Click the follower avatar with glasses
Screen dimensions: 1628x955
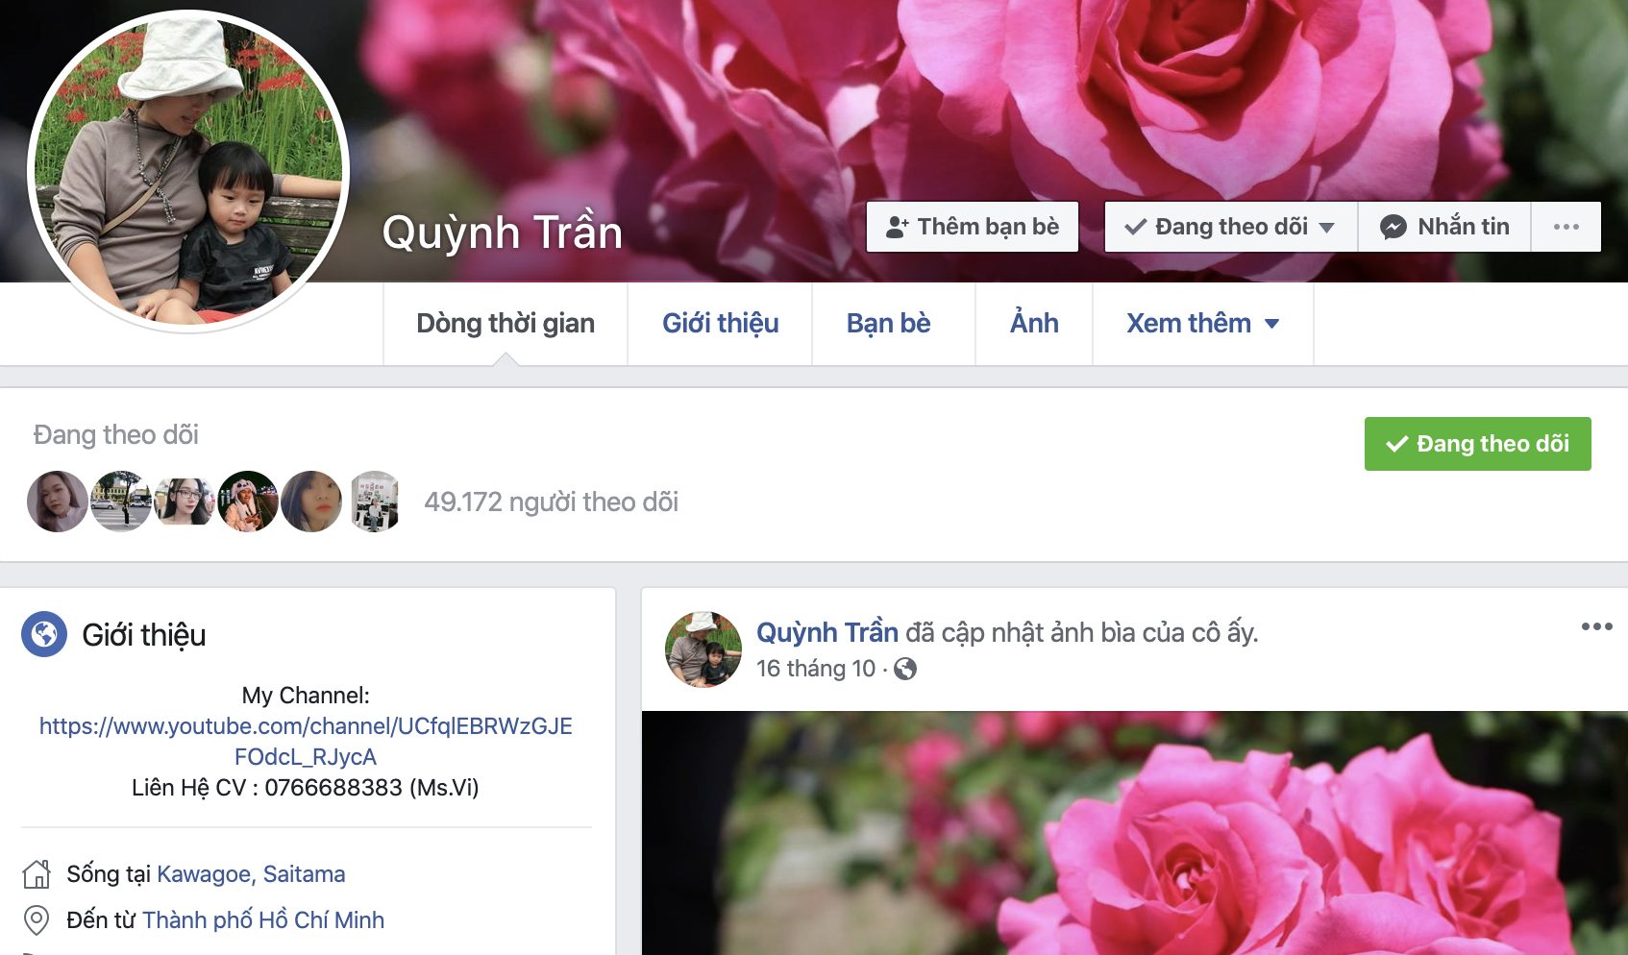pos(185,502)
